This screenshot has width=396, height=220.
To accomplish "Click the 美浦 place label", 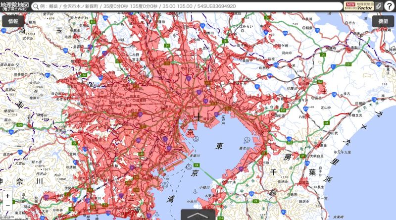I will 308,19.
